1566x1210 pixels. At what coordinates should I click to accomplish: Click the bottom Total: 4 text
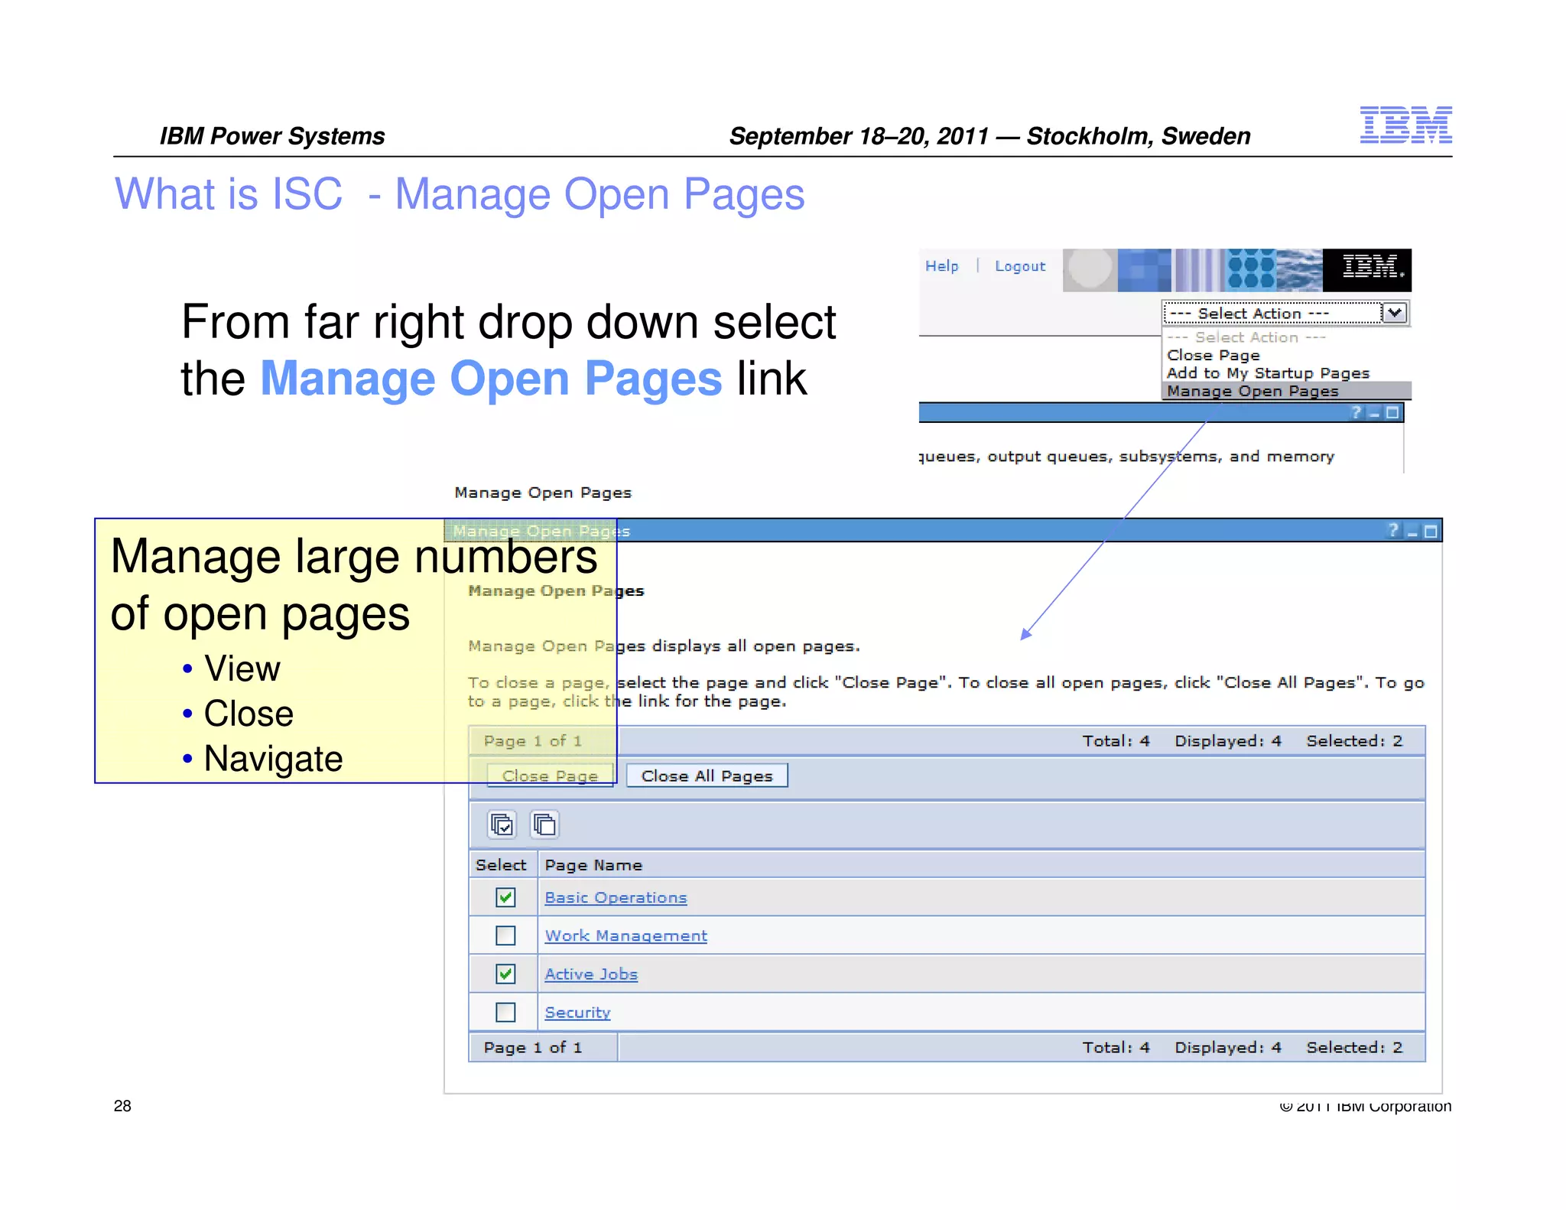1116,1047
